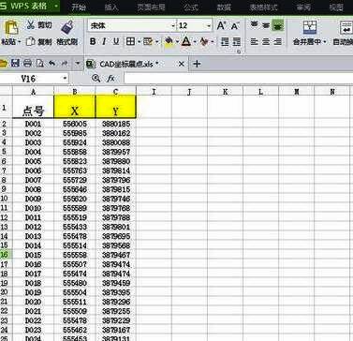
Task: Apply the font color A icon
Action: [x=186, y=41]
